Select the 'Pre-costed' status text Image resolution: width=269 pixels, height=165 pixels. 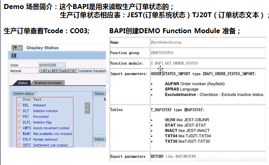(x=41, y=117)
